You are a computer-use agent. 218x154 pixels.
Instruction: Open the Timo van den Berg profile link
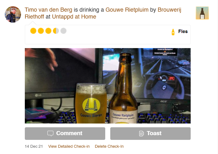(48, 10)
